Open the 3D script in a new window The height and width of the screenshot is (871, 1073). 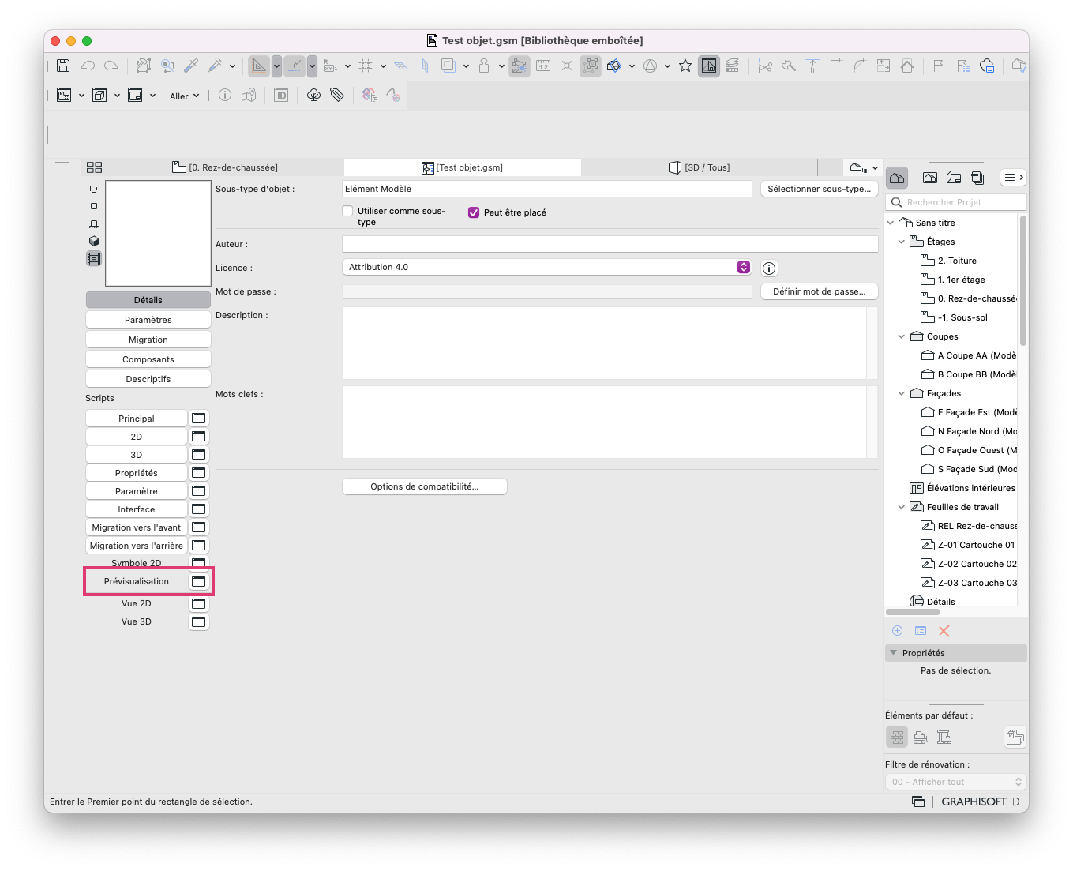point(199,455)
